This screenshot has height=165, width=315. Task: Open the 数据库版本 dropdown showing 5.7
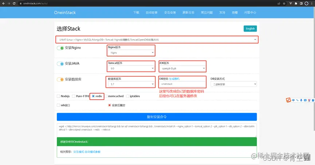(131, 84)
